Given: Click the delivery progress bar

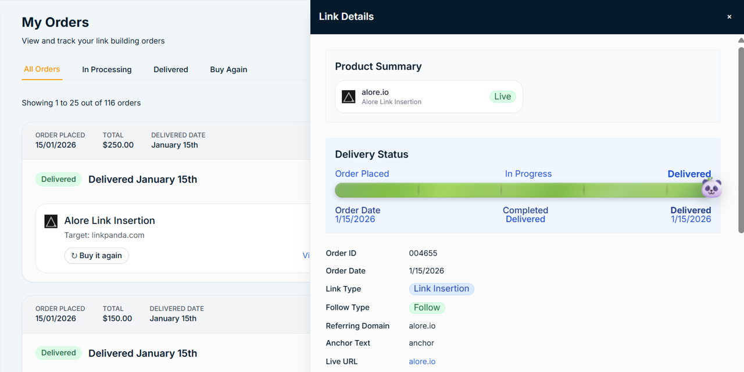Looking at the screenshot, I should (x=523, y=189).
